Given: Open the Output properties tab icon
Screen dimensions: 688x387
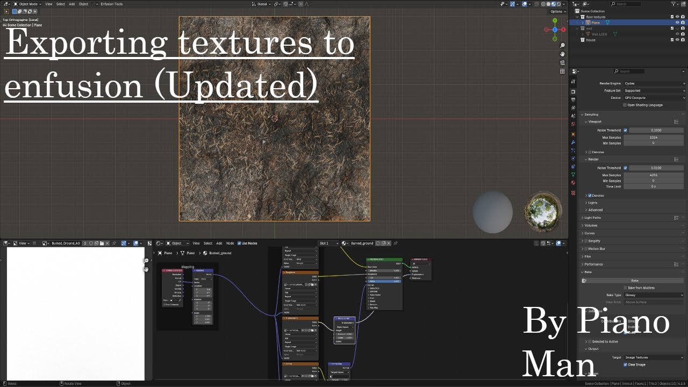Looking at the screenshot, I should pos(574,100).
